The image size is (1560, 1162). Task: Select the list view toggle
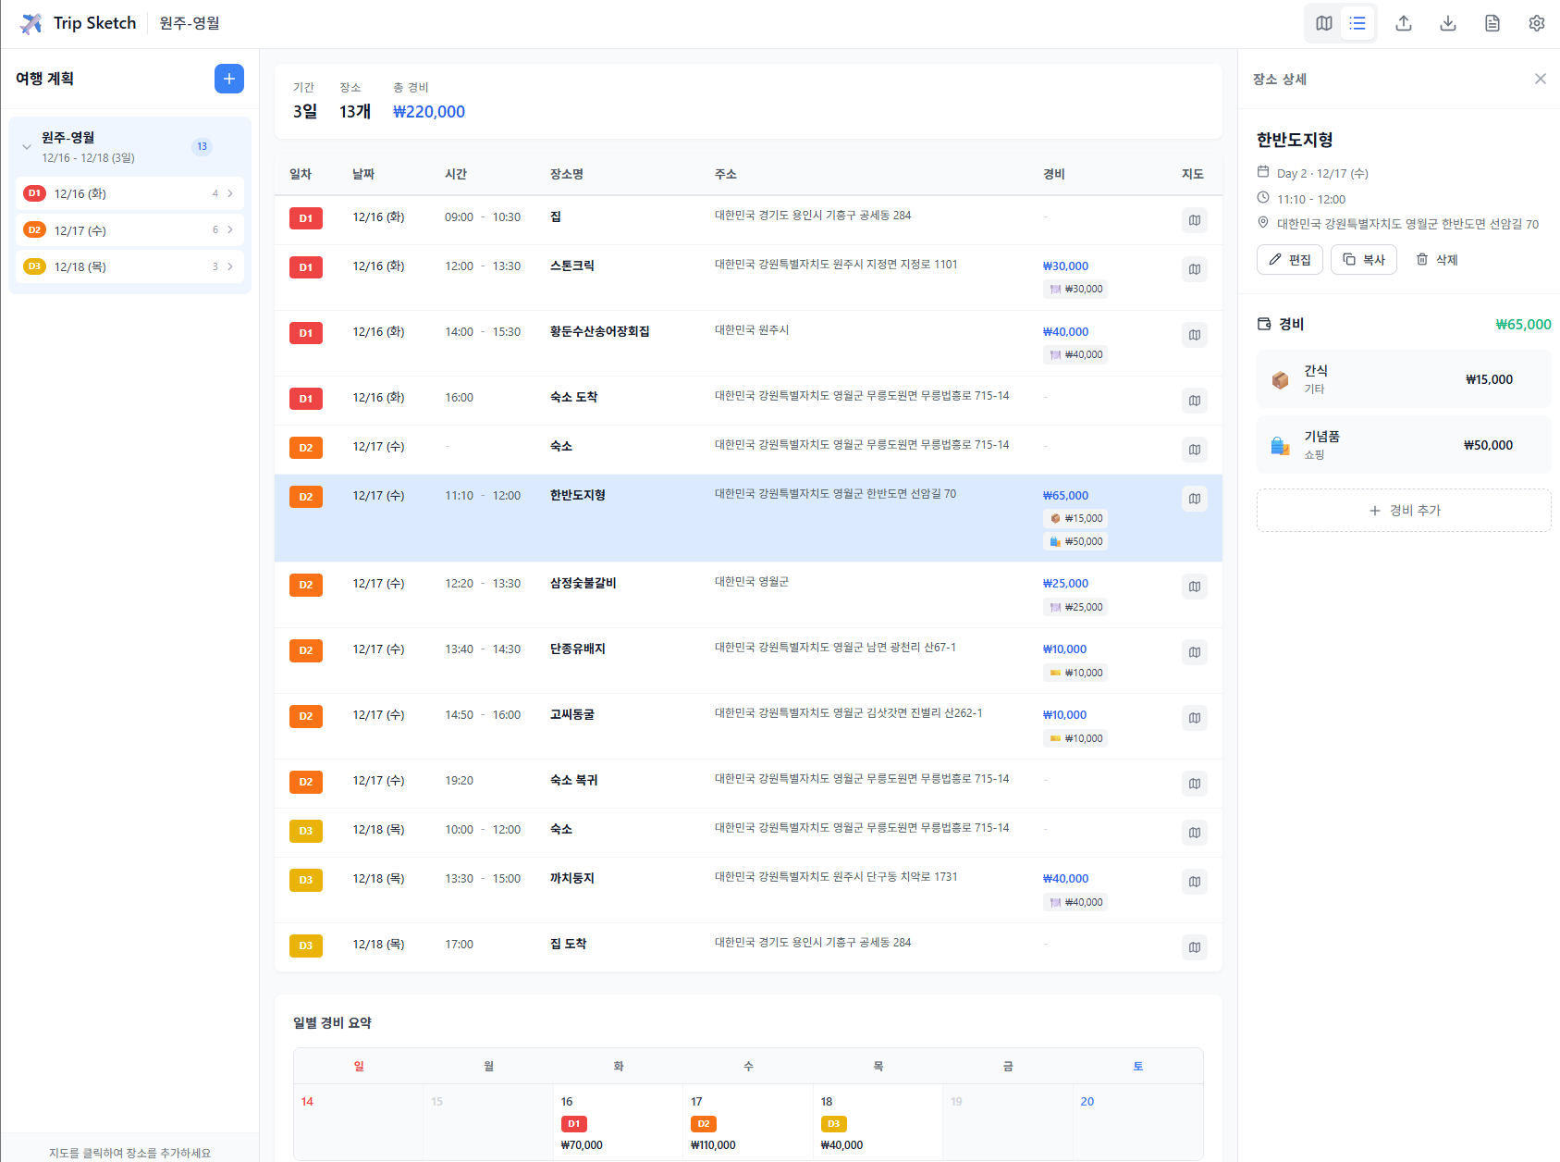pyautogui.click(x=1357, y=22)
